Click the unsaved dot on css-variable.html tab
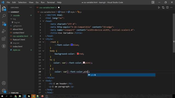The image size is (175, 98). (59, 8)
